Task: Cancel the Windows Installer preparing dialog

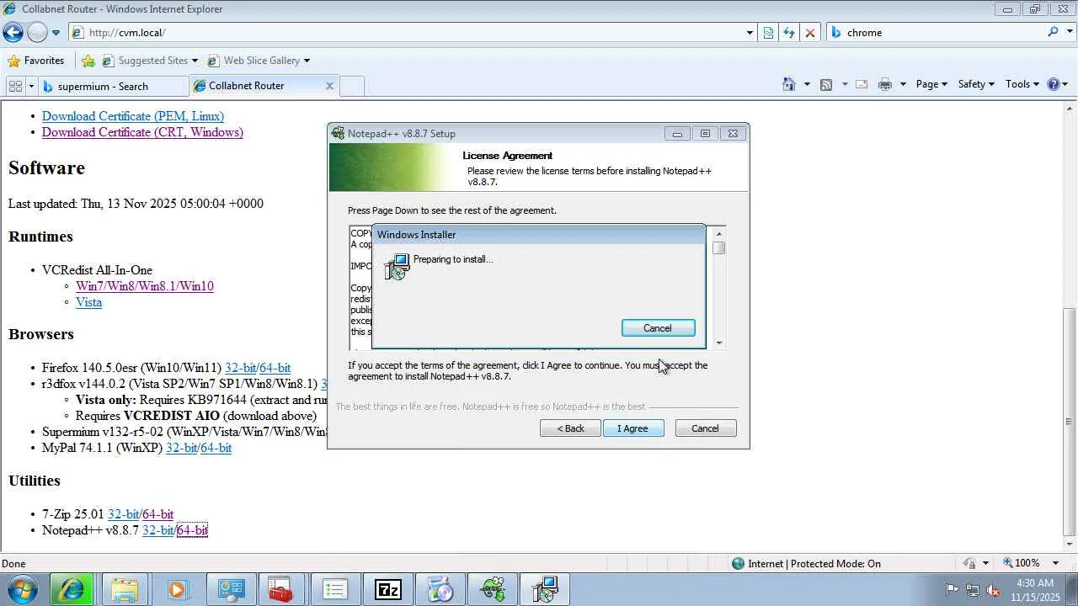Action: tap(658, 328)
